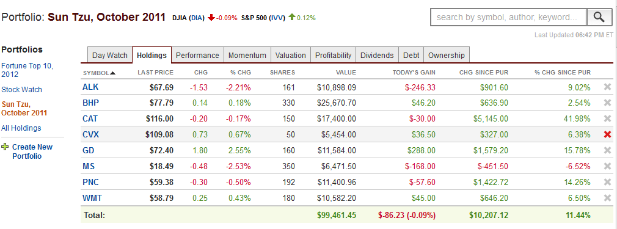Click the magnifying glass search button

pyautogui.click(x=599, y=17)
